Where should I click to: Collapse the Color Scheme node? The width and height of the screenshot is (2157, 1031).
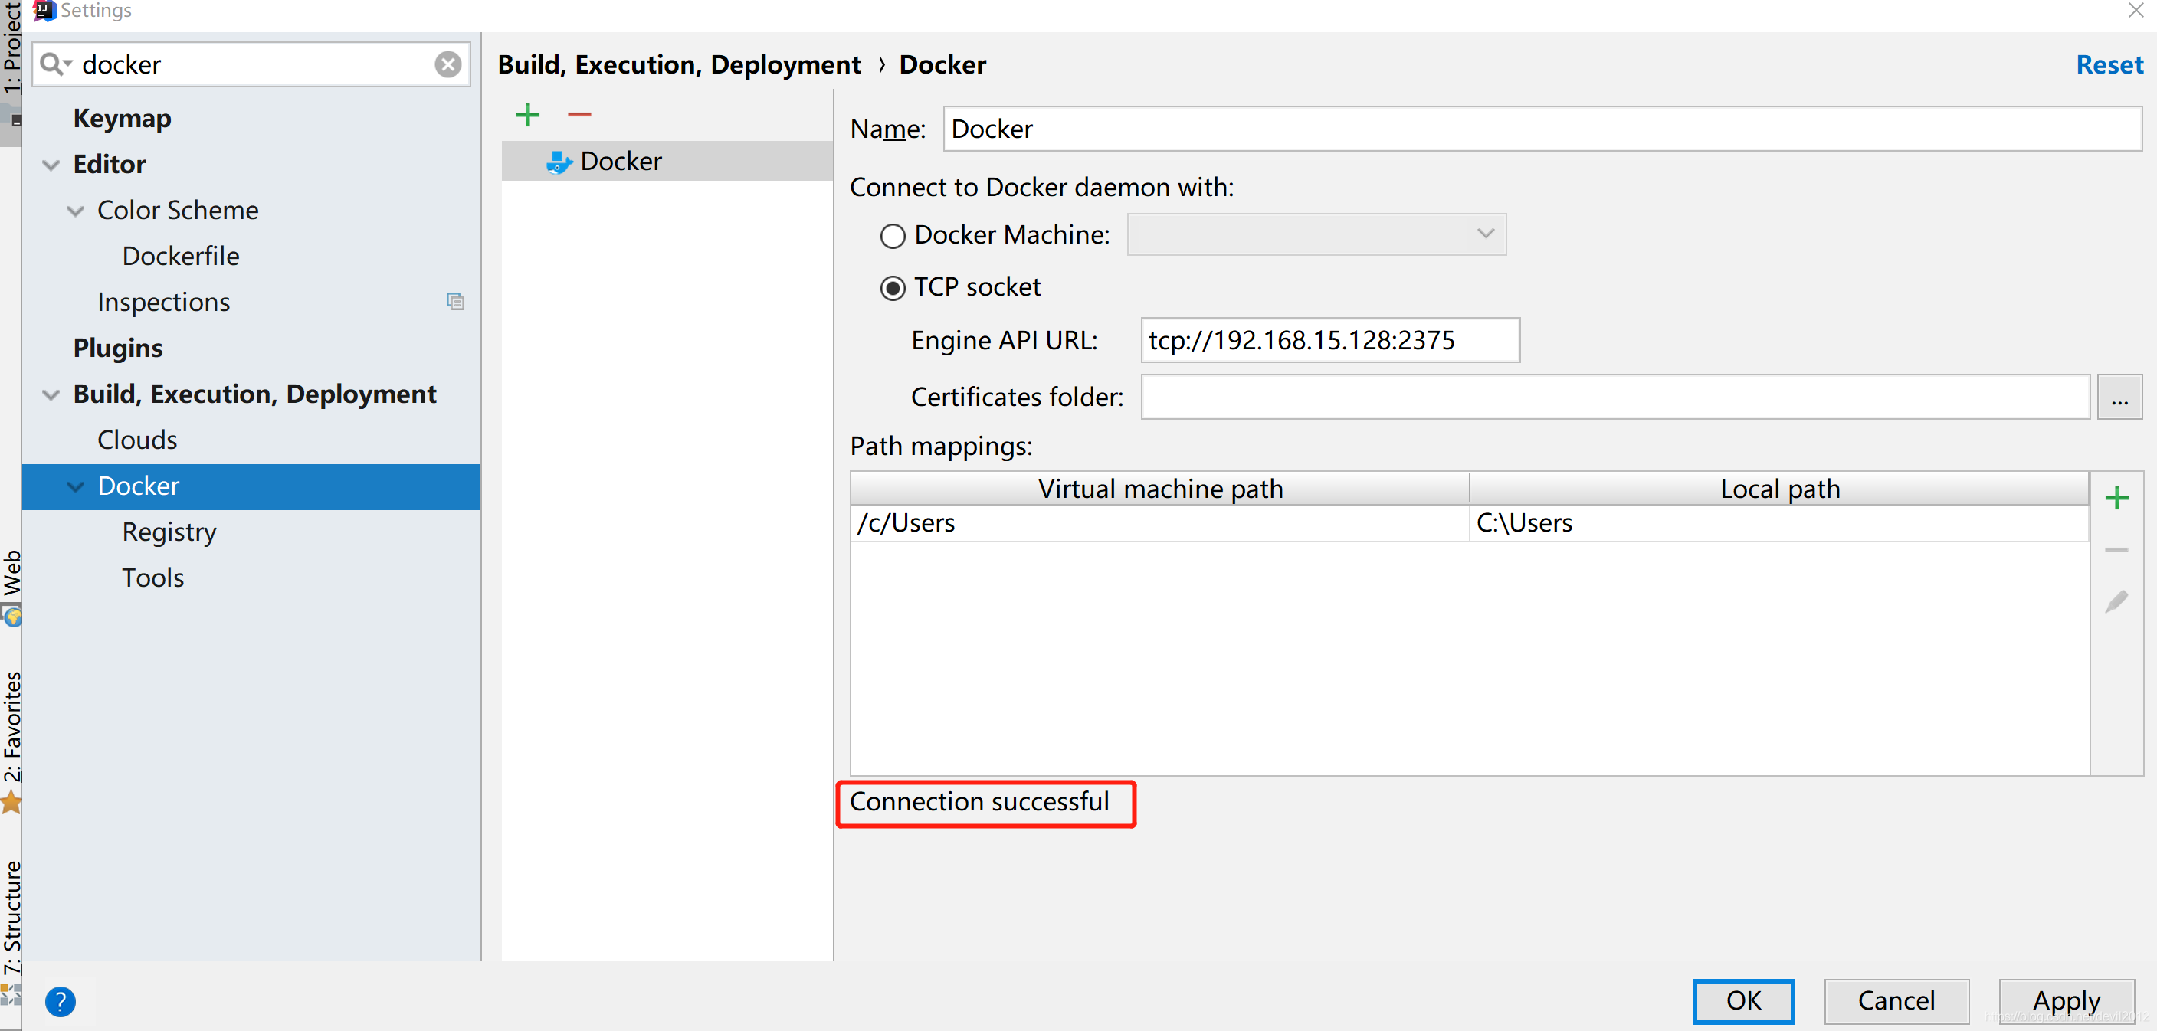(x=75, y=211)
